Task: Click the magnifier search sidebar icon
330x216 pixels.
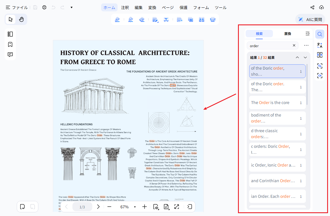Action: (x=320, y=34)
